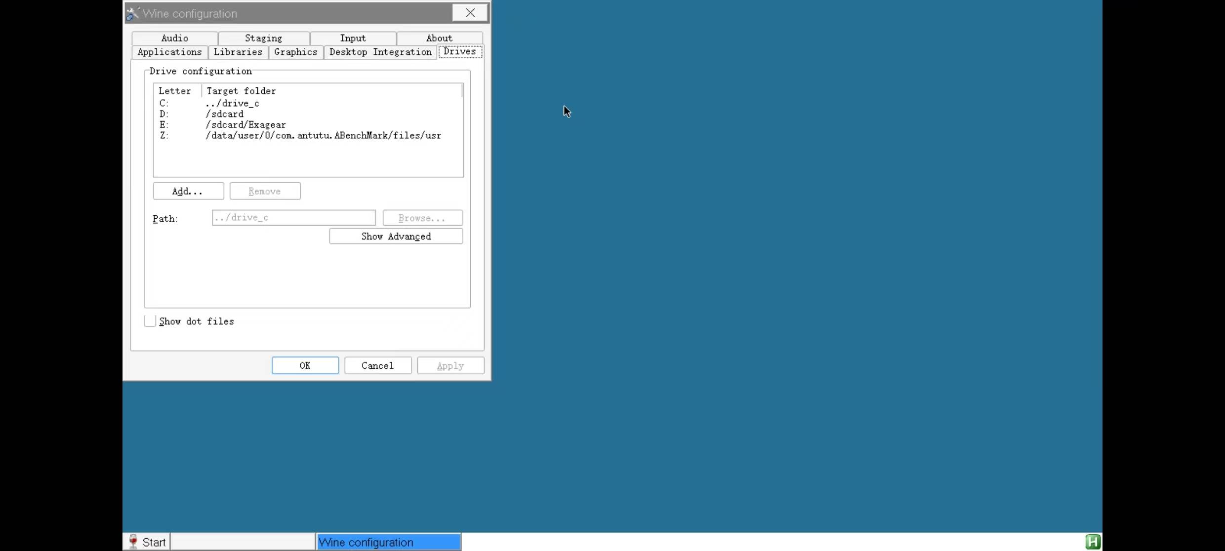Open the Libraries tab
Screen dimensions: 1225x551
click(x=238, y=52)
